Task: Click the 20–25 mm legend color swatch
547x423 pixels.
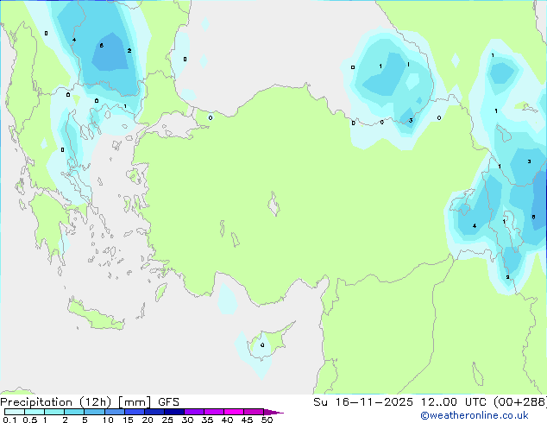Action: click(154, 412)
